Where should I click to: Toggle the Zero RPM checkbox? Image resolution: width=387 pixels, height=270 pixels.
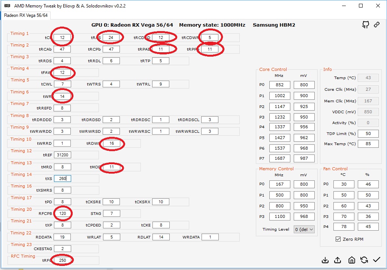338,239
